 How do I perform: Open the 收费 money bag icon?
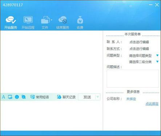(x=80, y=22)
